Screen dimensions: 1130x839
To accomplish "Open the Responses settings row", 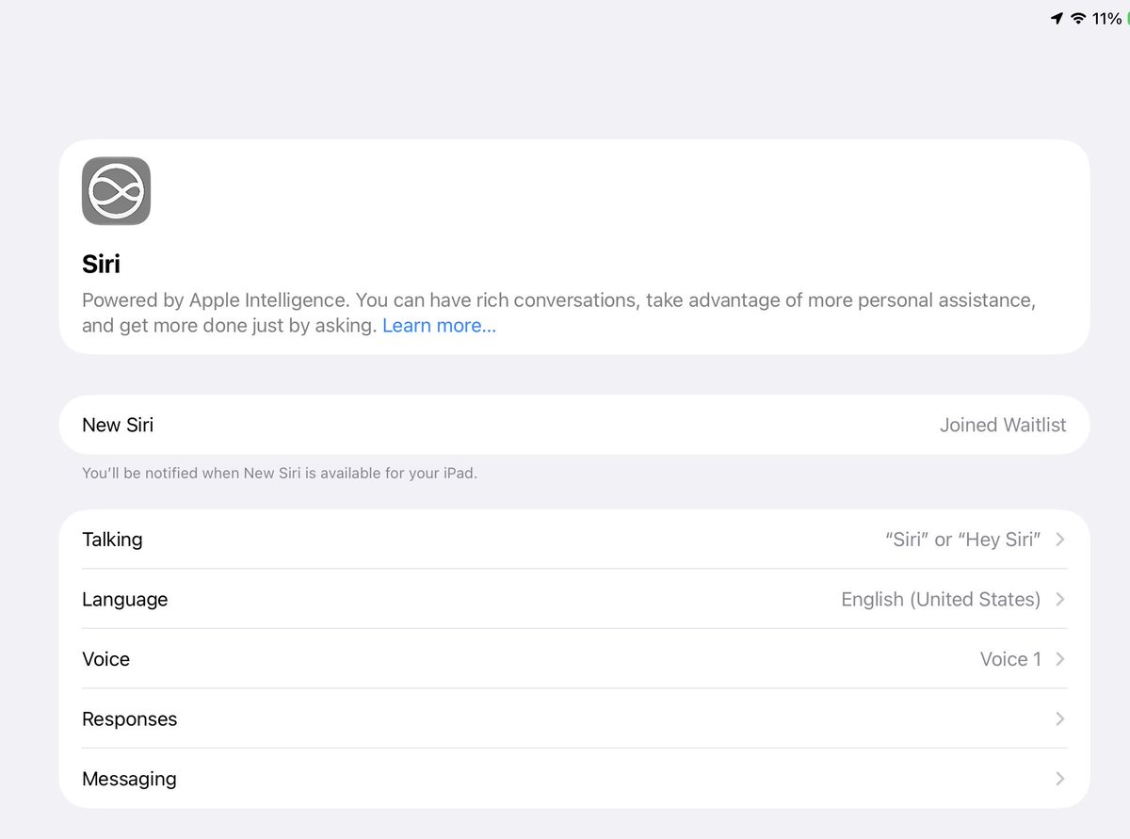I will pos(574,718).
